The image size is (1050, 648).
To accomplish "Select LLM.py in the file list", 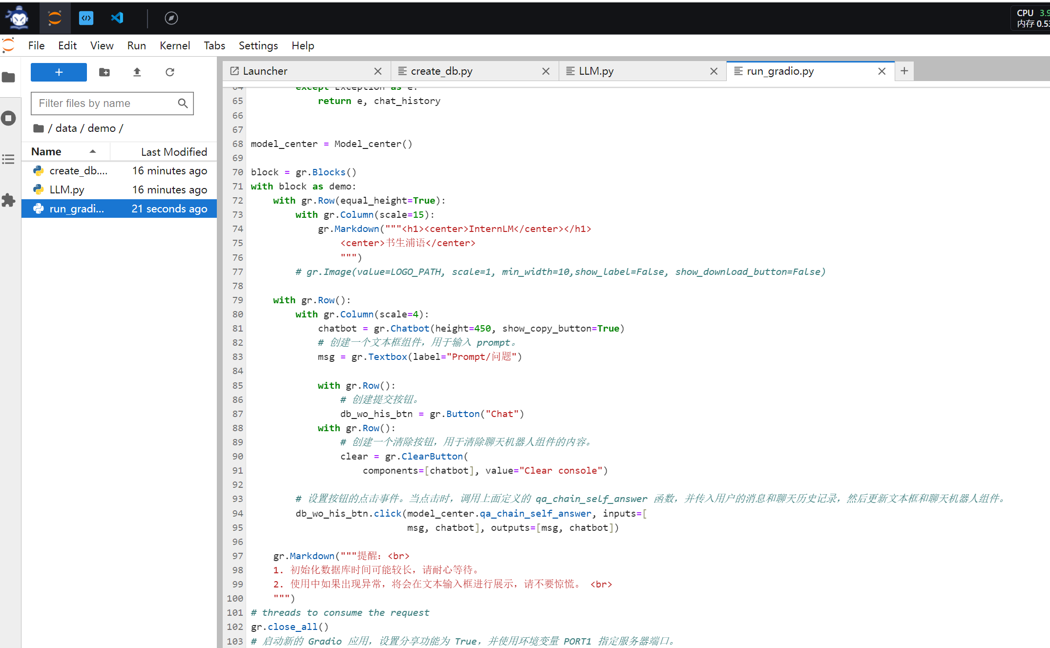I will [x=67, y=189].
